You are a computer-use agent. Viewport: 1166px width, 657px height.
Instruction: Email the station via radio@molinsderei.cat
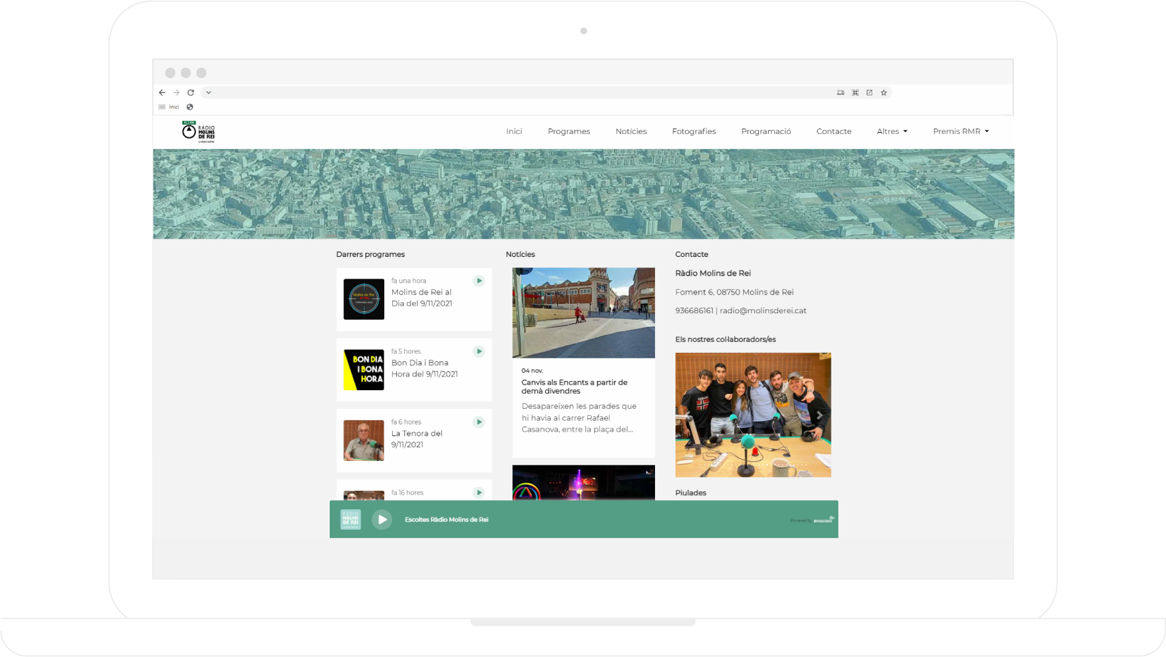(x=762, y=310)
